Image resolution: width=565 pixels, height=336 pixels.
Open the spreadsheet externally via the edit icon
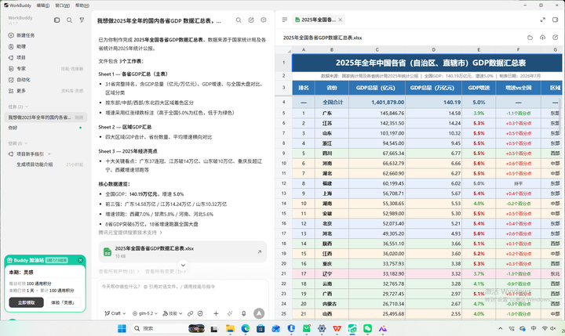pos(556,38)
